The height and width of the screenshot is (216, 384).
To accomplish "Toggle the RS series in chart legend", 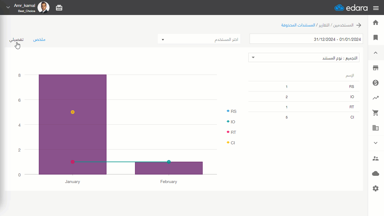I will (232, 111).
